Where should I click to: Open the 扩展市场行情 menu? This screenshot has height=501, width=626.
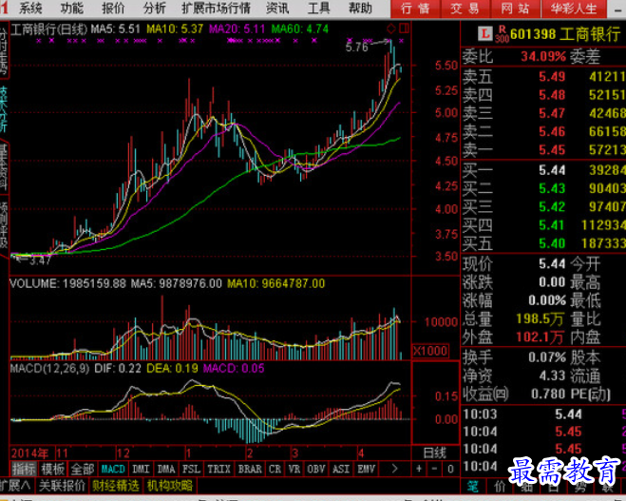(216, 8)
